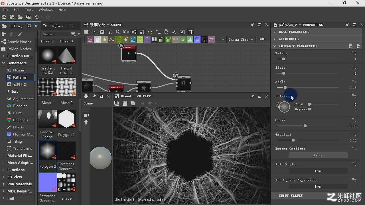Click the library Search field
This screenshot has width=365, height=205.
pyautogui.click(x=56, y=34)
